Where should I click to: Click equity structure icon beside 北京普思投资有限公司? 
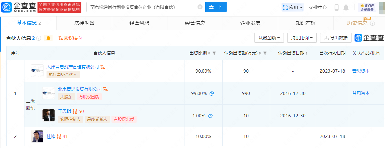pyautogui.click(x=105, y=89)
